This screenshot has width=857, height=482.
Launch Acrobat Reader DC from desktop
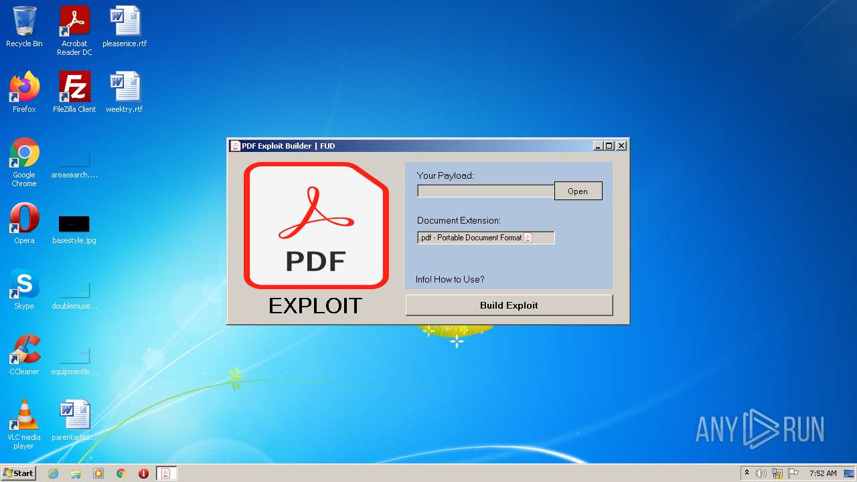[x=74, y=31]
